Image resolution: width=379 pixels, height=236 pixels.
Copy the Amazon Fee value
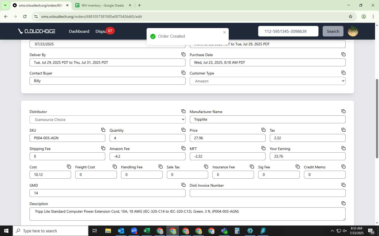click(x=183, y=148)
